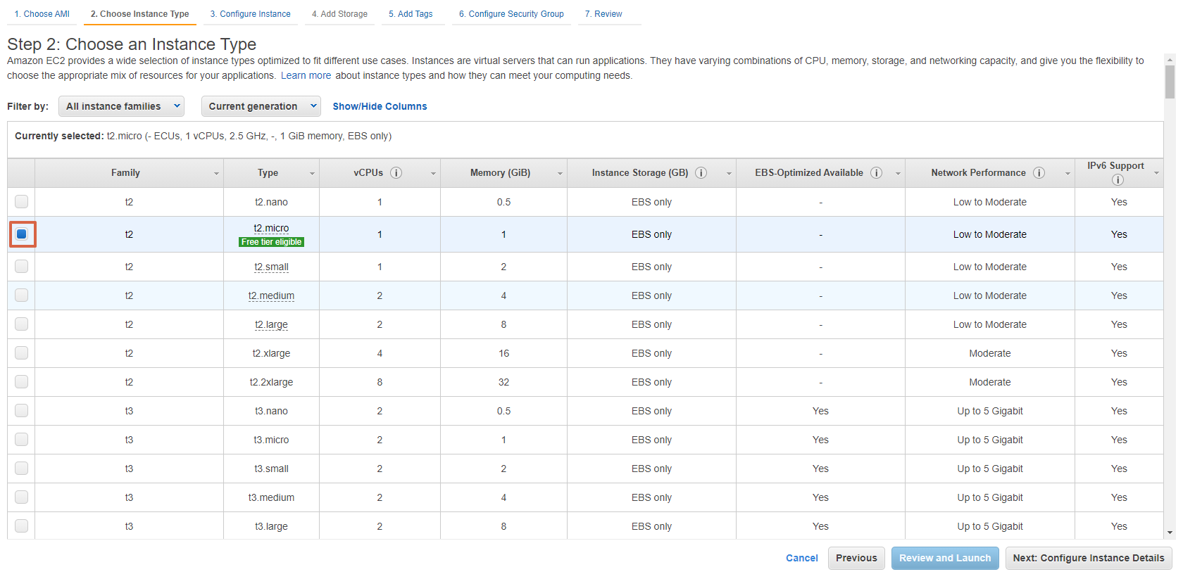Open the EBS-Optimized column sort arrow
This screenshot has width=1183, height=579.
898,174
